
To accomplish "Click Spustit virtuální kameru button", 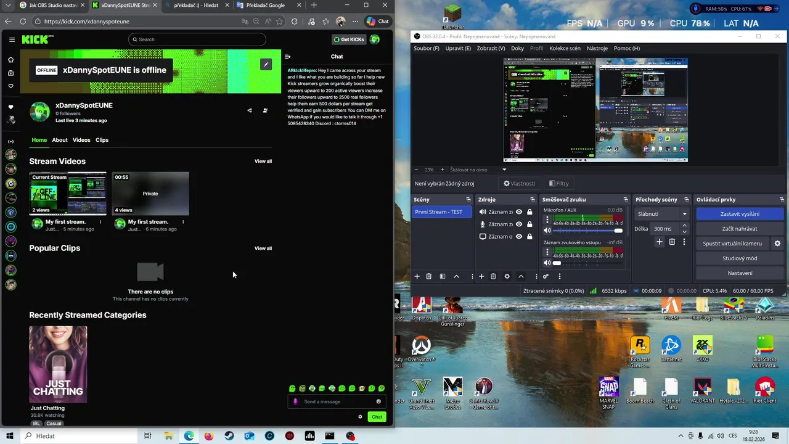I will click(732, 244).
